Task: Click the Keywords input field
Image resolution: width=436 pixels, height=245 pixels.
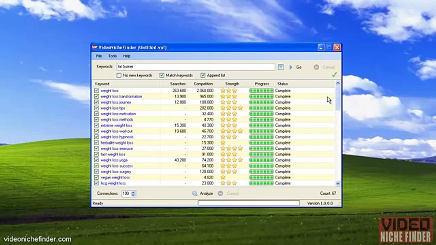Action: pos(196,67)
